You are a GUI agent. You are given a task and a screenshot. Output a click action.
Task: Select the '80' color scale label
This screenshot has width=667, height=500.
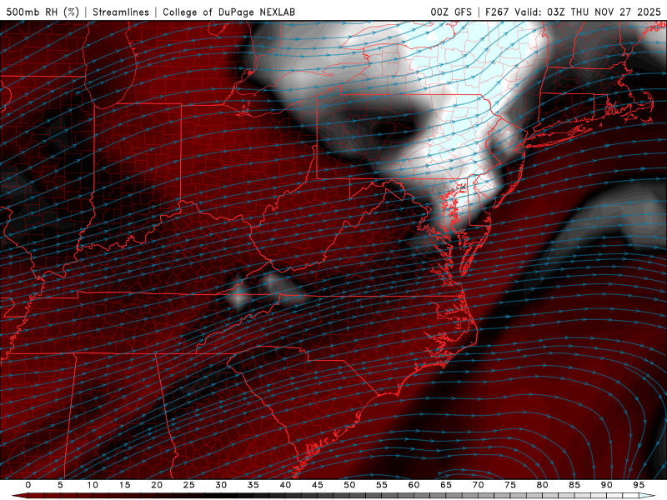(542, 485)
